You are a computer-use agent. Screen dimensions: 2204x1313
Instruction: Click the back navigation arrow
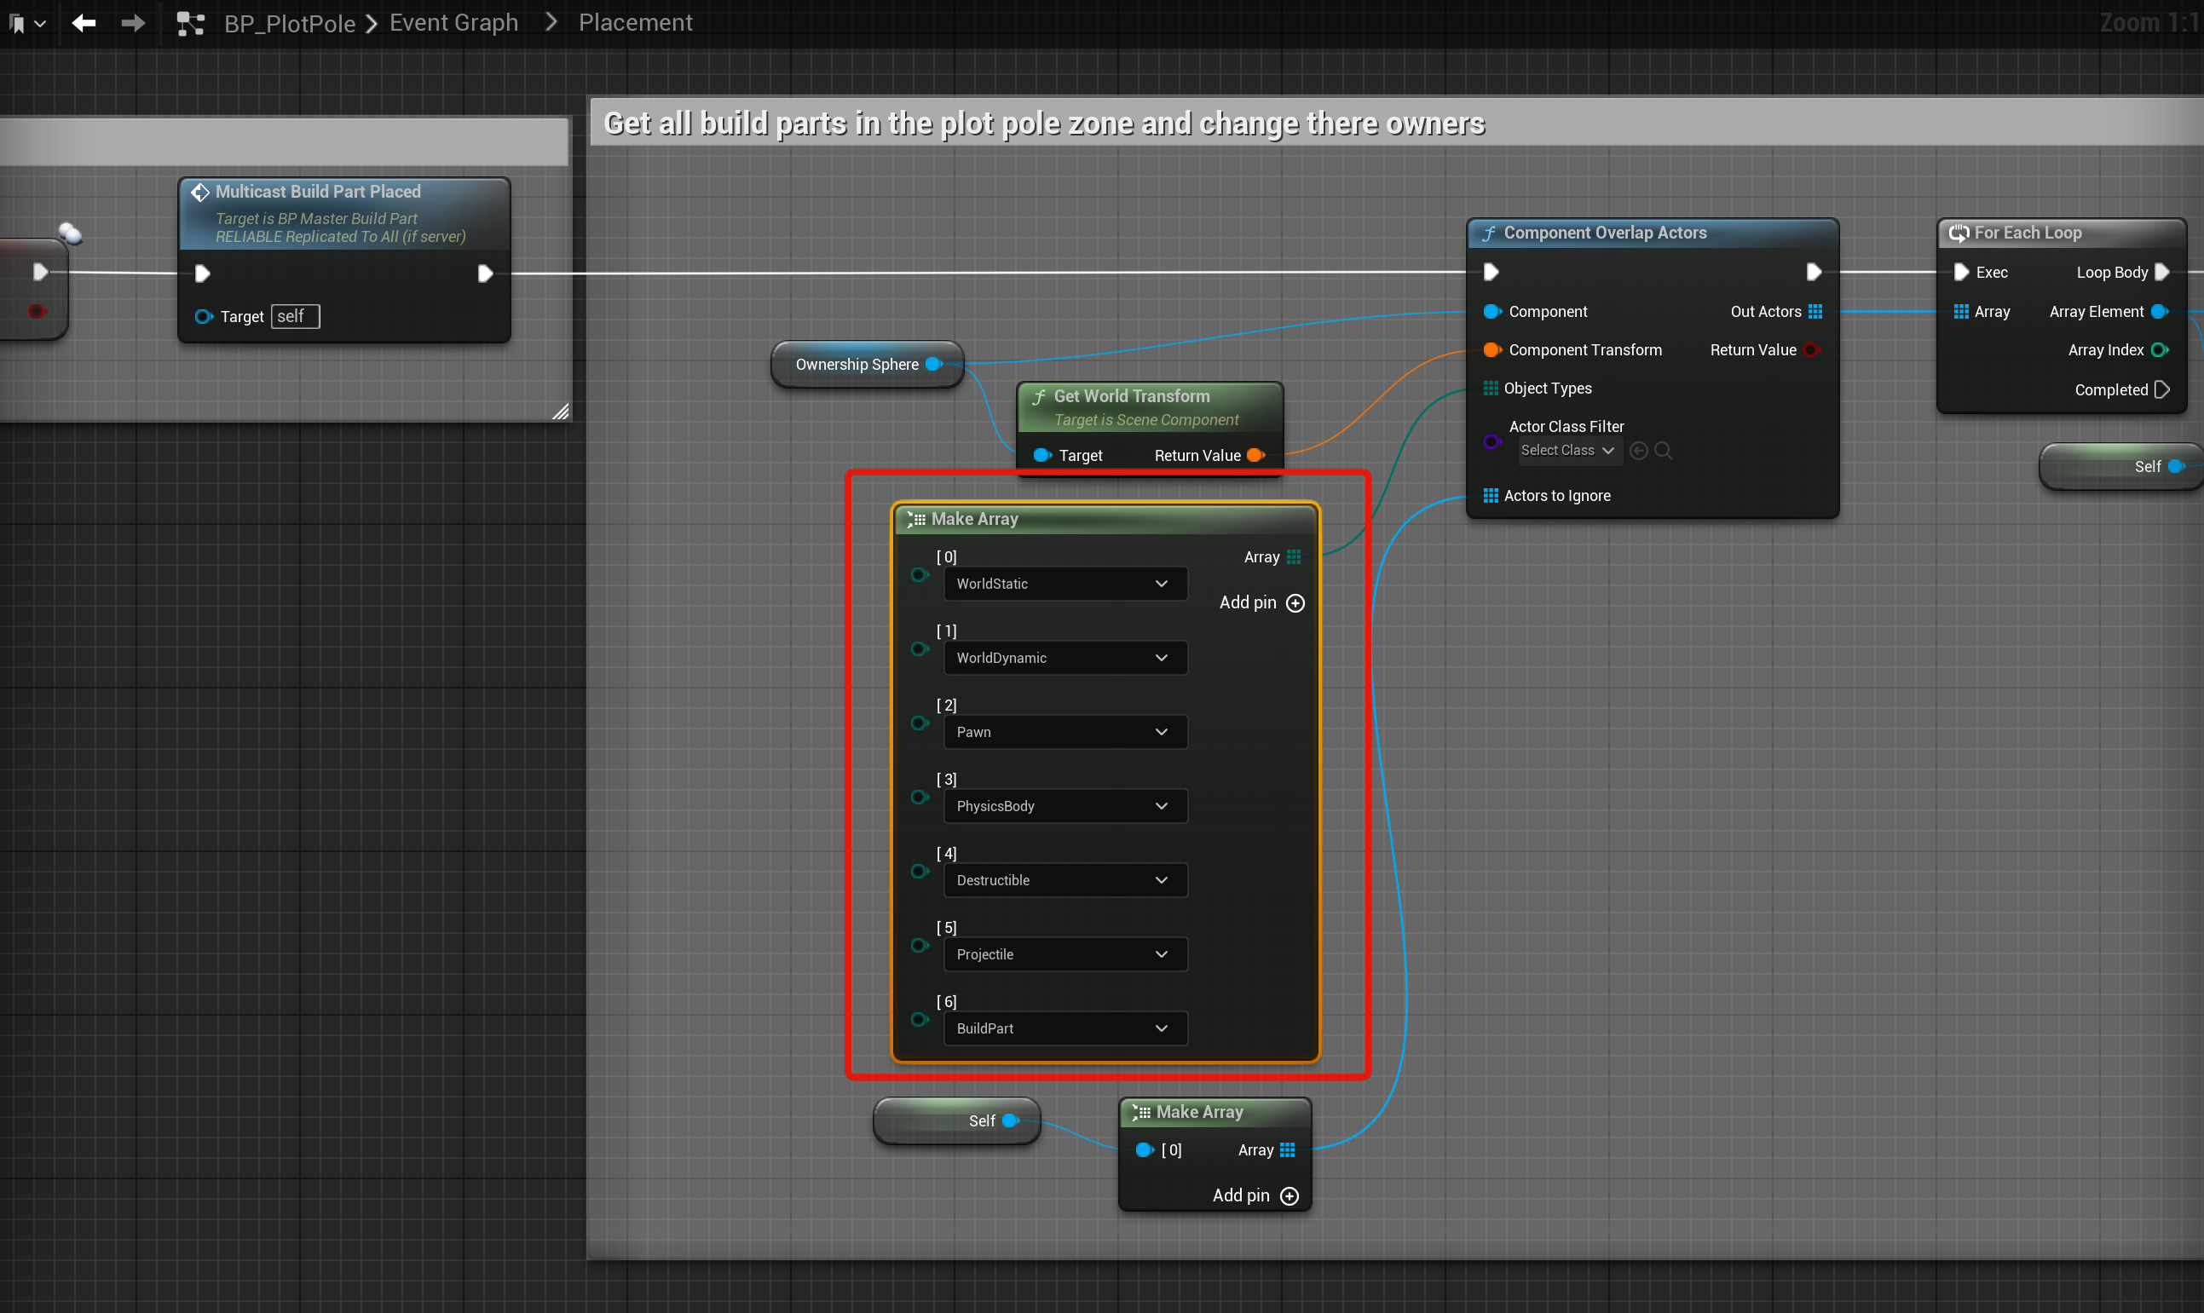click(84, 23)
